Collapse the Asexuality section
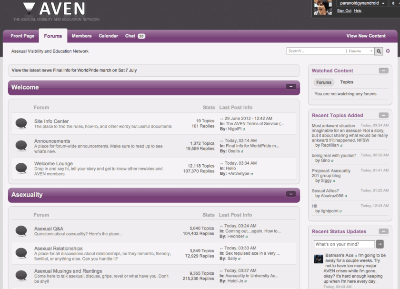 click(x=291, y=194)
